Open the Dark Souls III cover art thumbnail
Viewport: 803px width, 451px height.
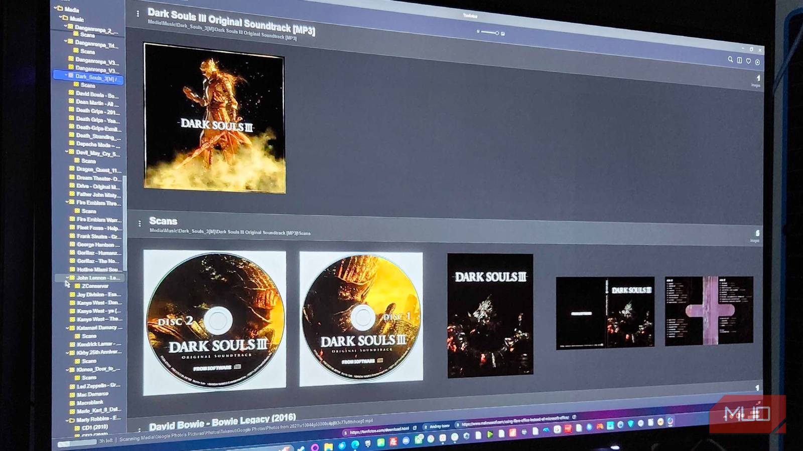[214, 118]
